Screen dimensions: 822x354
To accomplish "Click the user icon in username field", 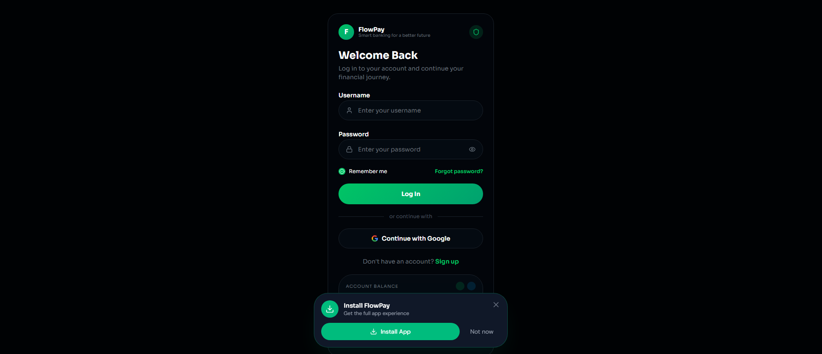I will coord(349,110).
